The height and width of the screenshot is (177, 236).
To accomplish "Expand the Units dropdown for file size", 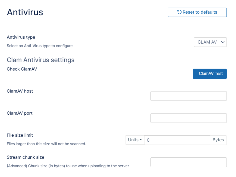I will tap(135, 140).
